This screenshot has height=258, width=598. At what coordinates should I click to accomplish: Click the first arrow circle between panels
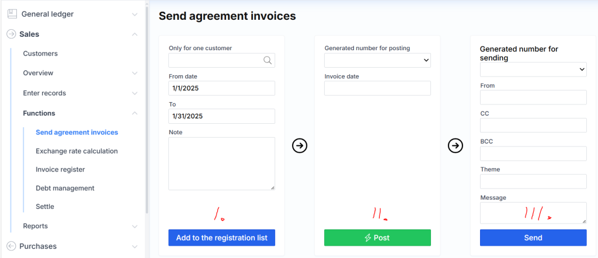tap(300, 145)
